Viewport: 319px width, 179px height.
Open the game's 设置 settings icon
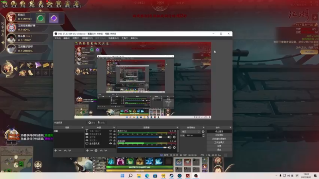tap(14, 4)
